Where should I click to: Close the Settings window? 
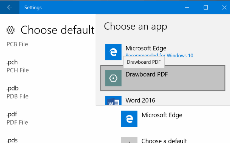(224, 7)
